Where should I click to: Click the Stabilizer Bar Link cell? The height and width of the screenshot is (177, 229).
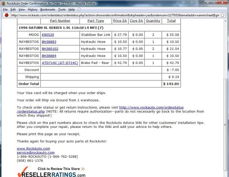point(96,35)
